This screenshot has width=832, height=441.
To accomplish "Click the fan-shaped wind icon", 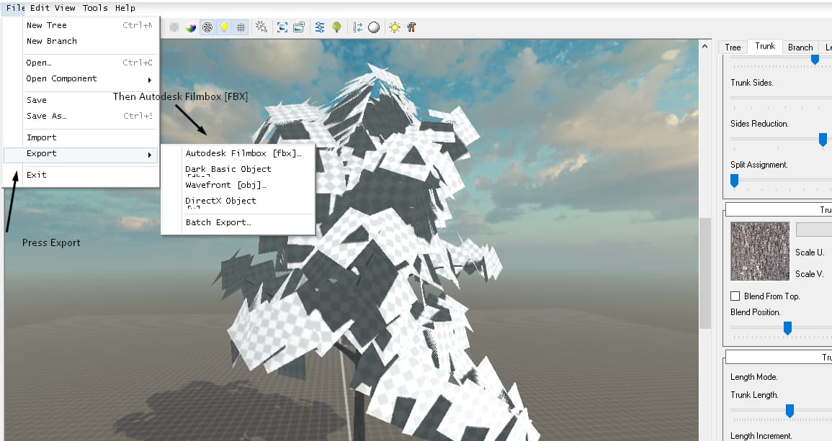I will [207, 27].
